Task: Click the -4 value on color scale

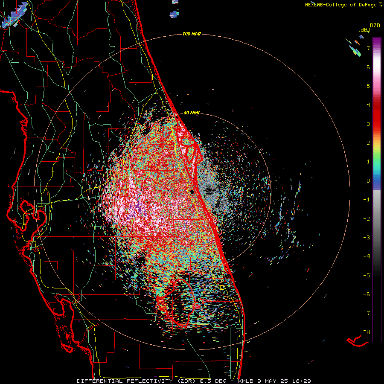Action: 367,256
